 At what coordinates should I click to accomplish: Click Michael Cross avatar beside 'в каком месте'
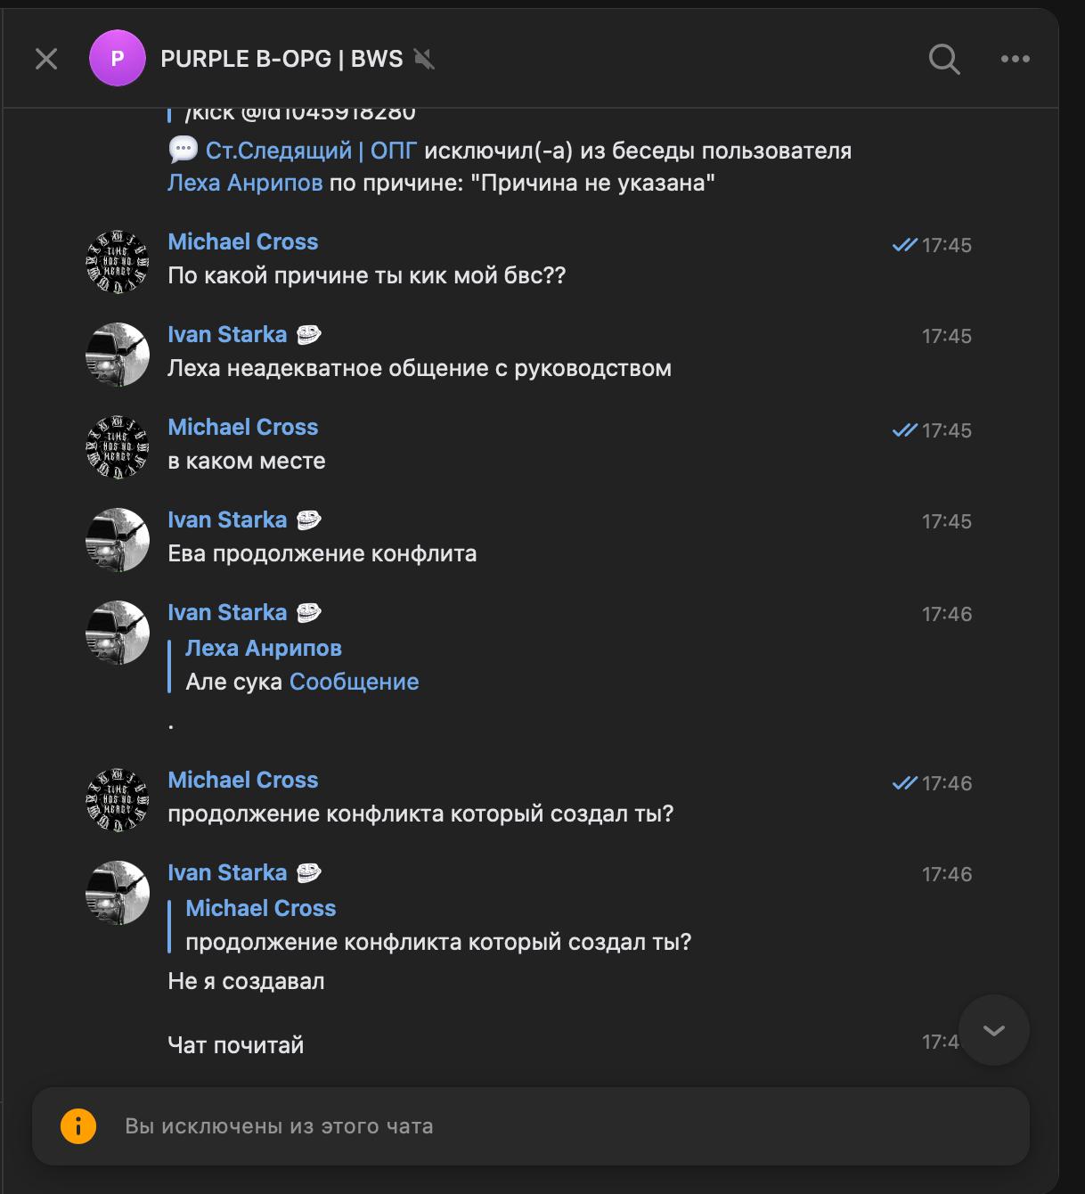(118, 446)
